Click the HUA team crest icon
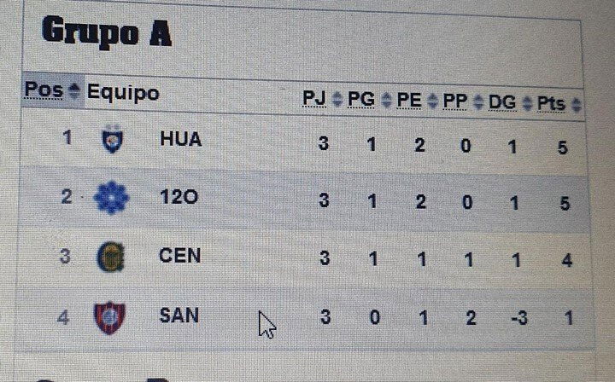This screenshot has width=615, height=382. 112,139
